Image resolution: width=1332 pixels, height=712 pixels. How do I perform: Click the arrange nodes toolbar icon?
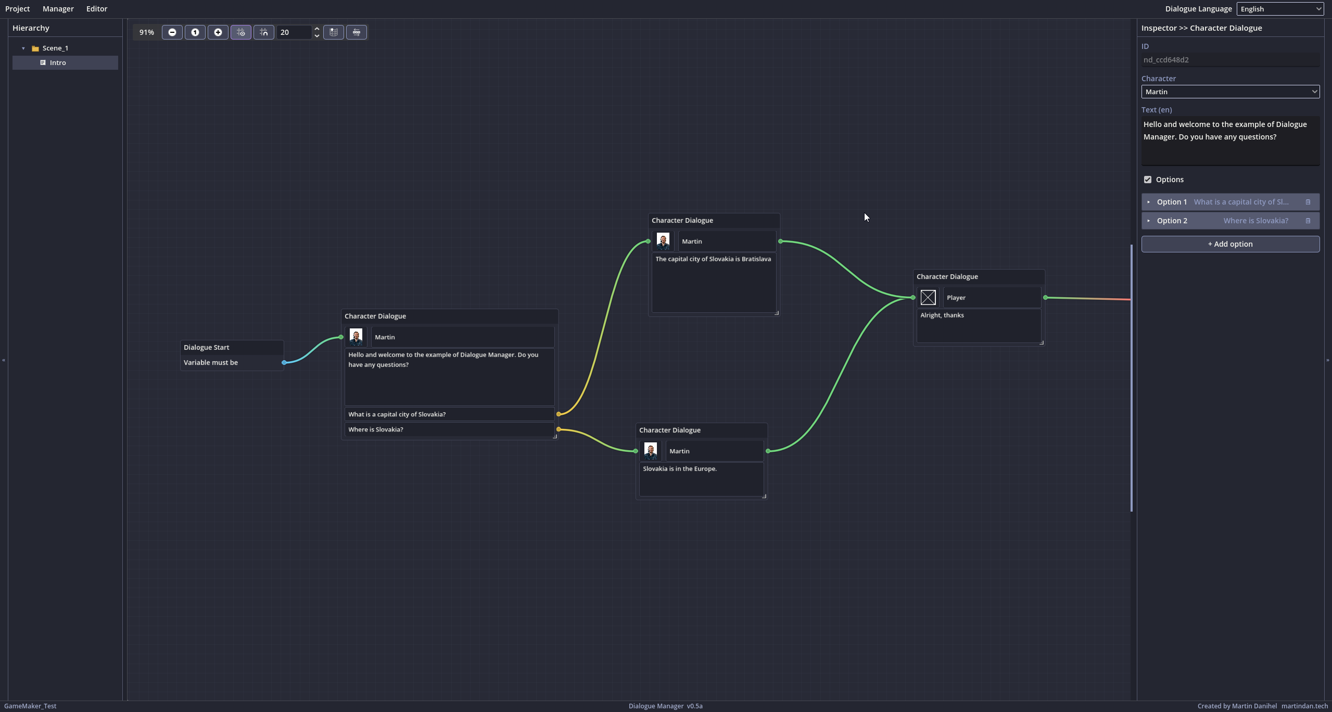coord(357,32)
